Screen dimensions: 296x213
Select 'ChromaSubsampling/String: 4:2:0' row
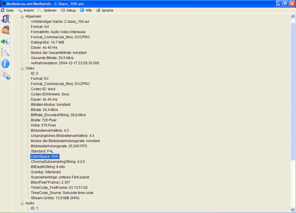[58, 162]
